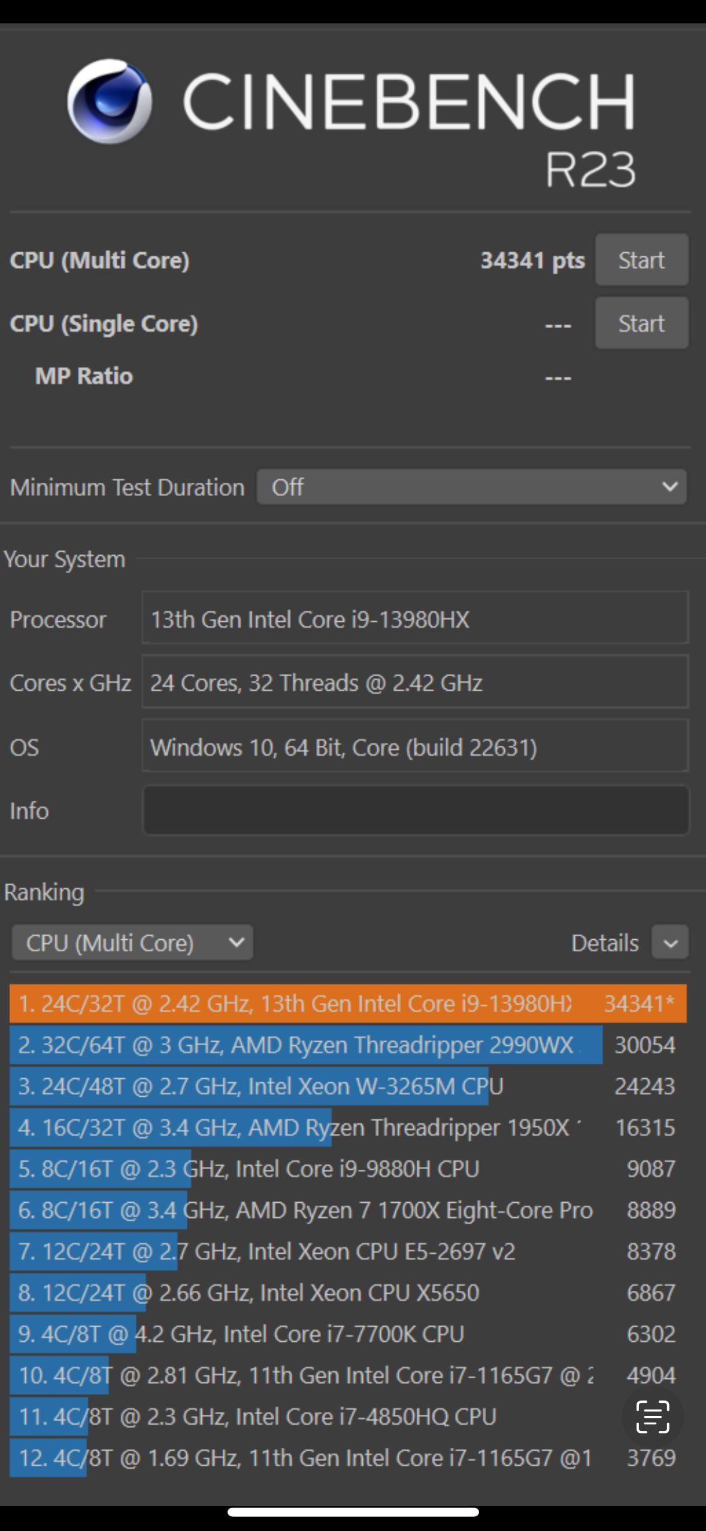Select the Xeon E5-2697 v2 ranking row
706x1531 pixels.
tap(348, 1251)
